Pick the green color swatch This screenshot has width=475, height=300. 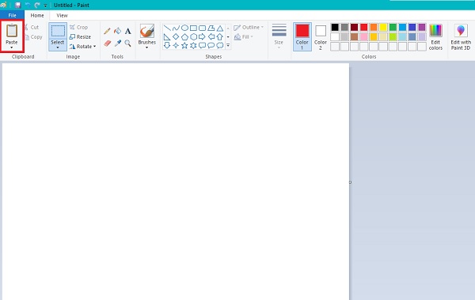393,27
